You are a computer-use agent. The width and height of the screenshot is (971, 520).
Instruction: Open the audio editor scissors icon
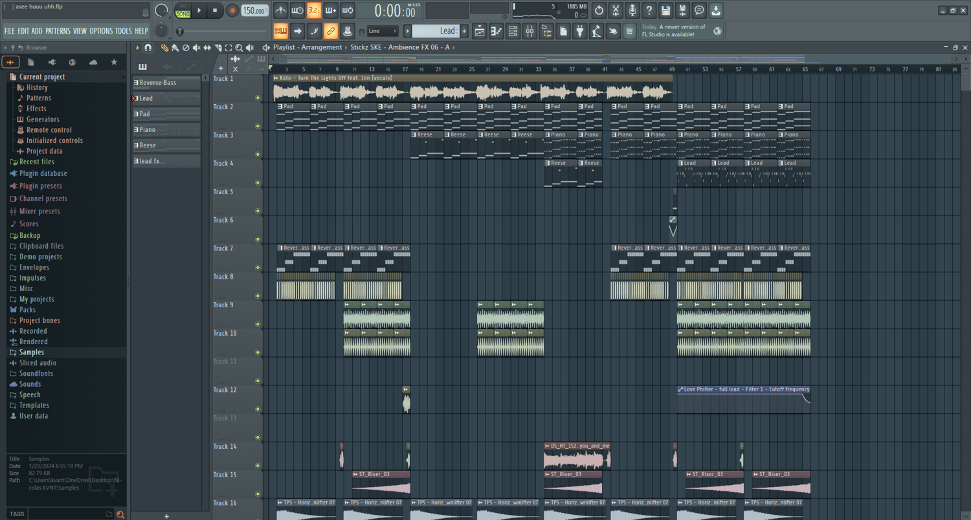[616, 10]
